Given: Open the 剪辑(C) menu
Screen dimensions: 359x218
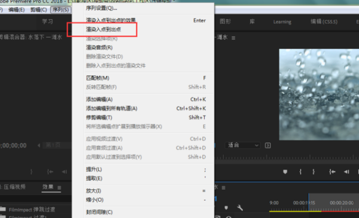Looking at the screenshot, I should click(38, 10).
